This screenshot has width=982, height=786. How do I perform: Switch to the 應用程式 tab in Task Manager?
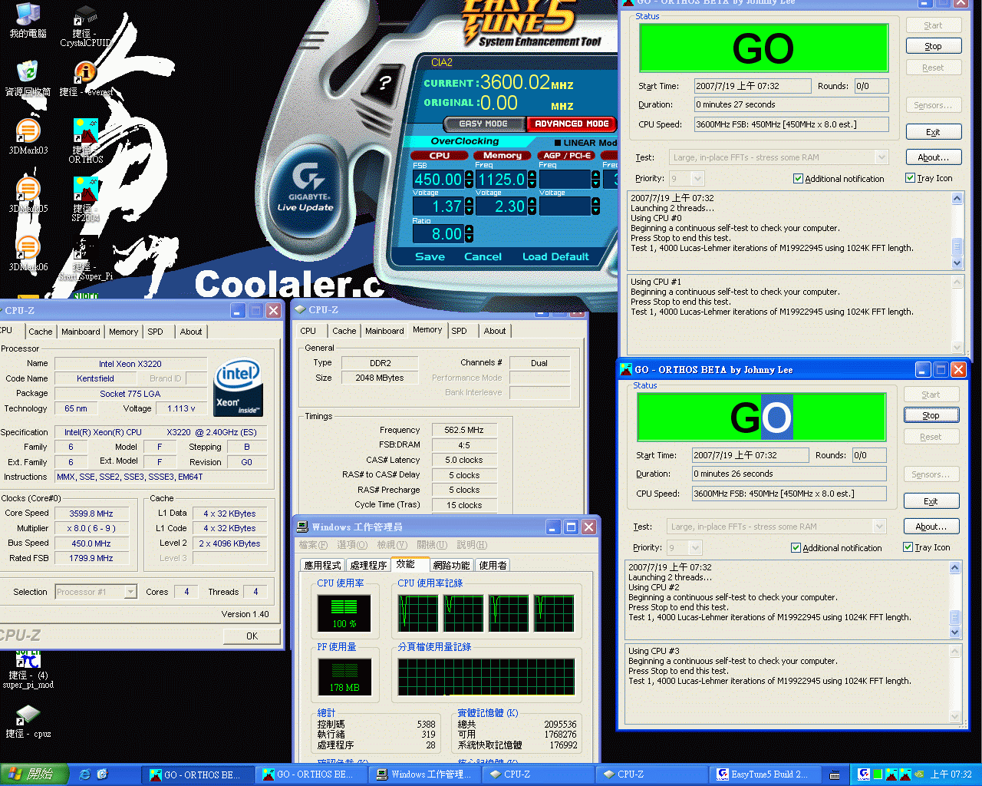[322, 566]
